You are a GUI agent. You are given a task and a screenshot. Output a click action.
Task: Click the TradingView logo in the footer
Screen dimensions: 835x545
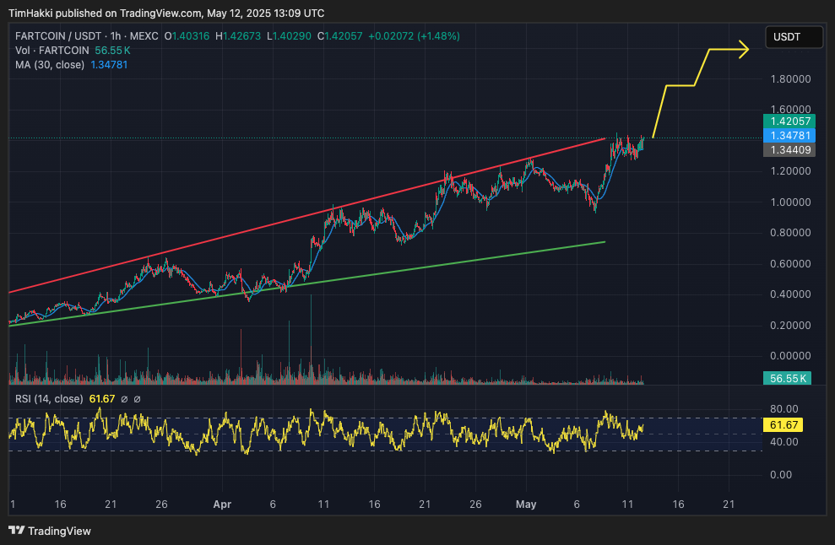click(x=50, y=531)
